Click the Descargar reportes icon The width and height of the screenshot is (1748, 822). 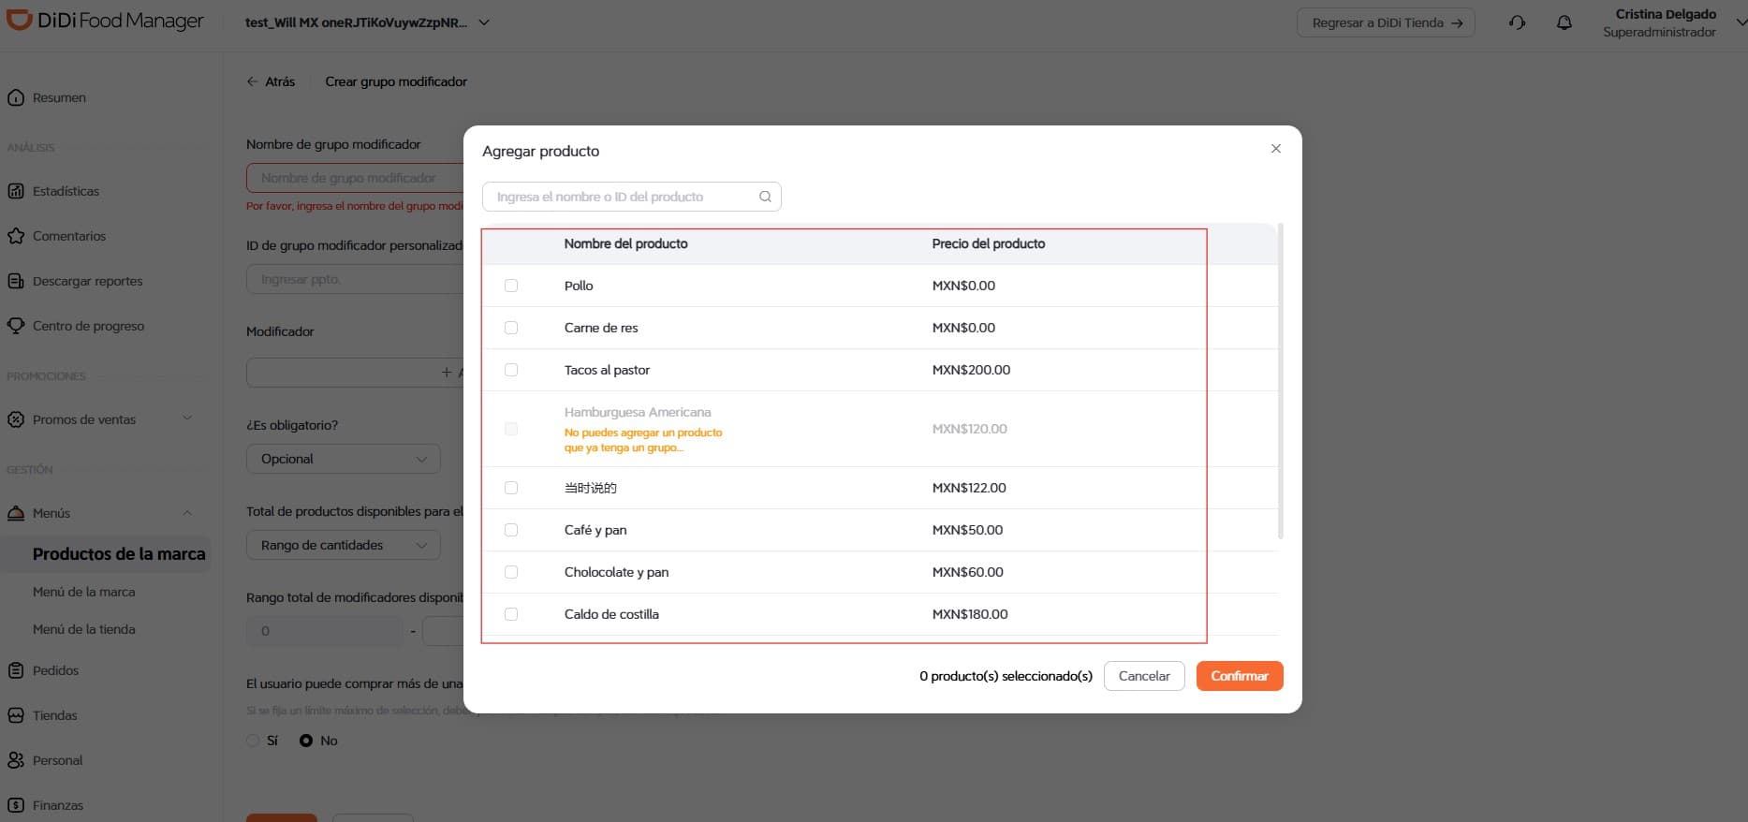click(x=16, y=281)
